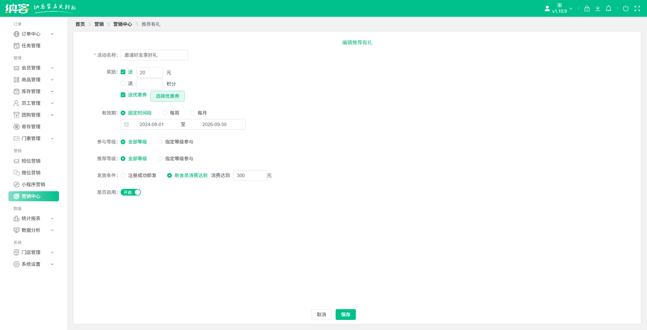Click the 保存 button
This screenshot has width=647, height=330.
346,315
